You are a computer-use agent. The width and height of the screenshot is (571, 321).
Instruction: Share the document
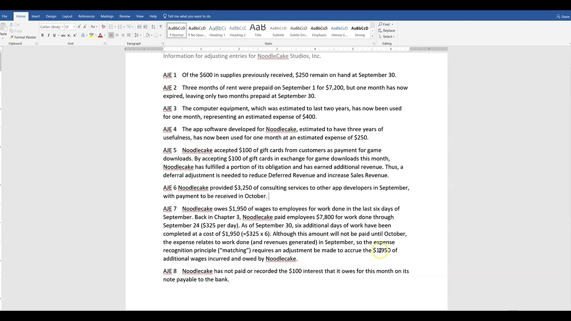pyautogui.click(x=563, y=16)
